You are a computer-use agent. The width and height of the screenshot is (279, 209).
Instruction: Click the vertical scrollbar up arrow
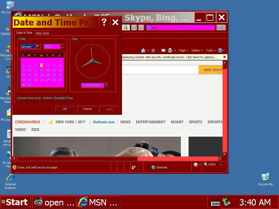[x=225, y=63]
